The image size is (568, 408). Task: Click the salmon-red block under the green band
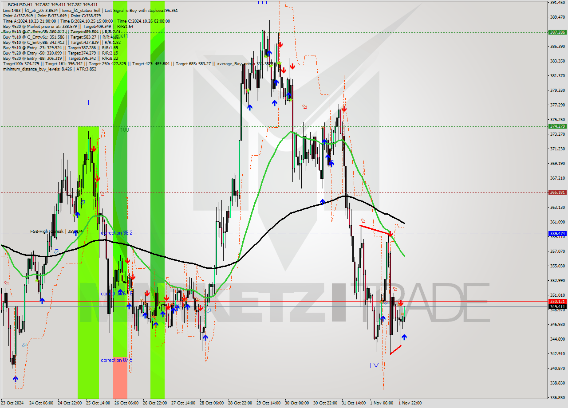(x=120, y=377)
